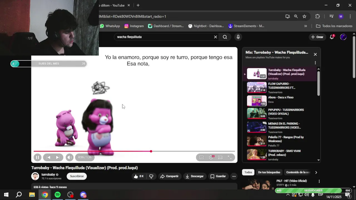Open File Explorer from taskbar

tap(32, 195)
